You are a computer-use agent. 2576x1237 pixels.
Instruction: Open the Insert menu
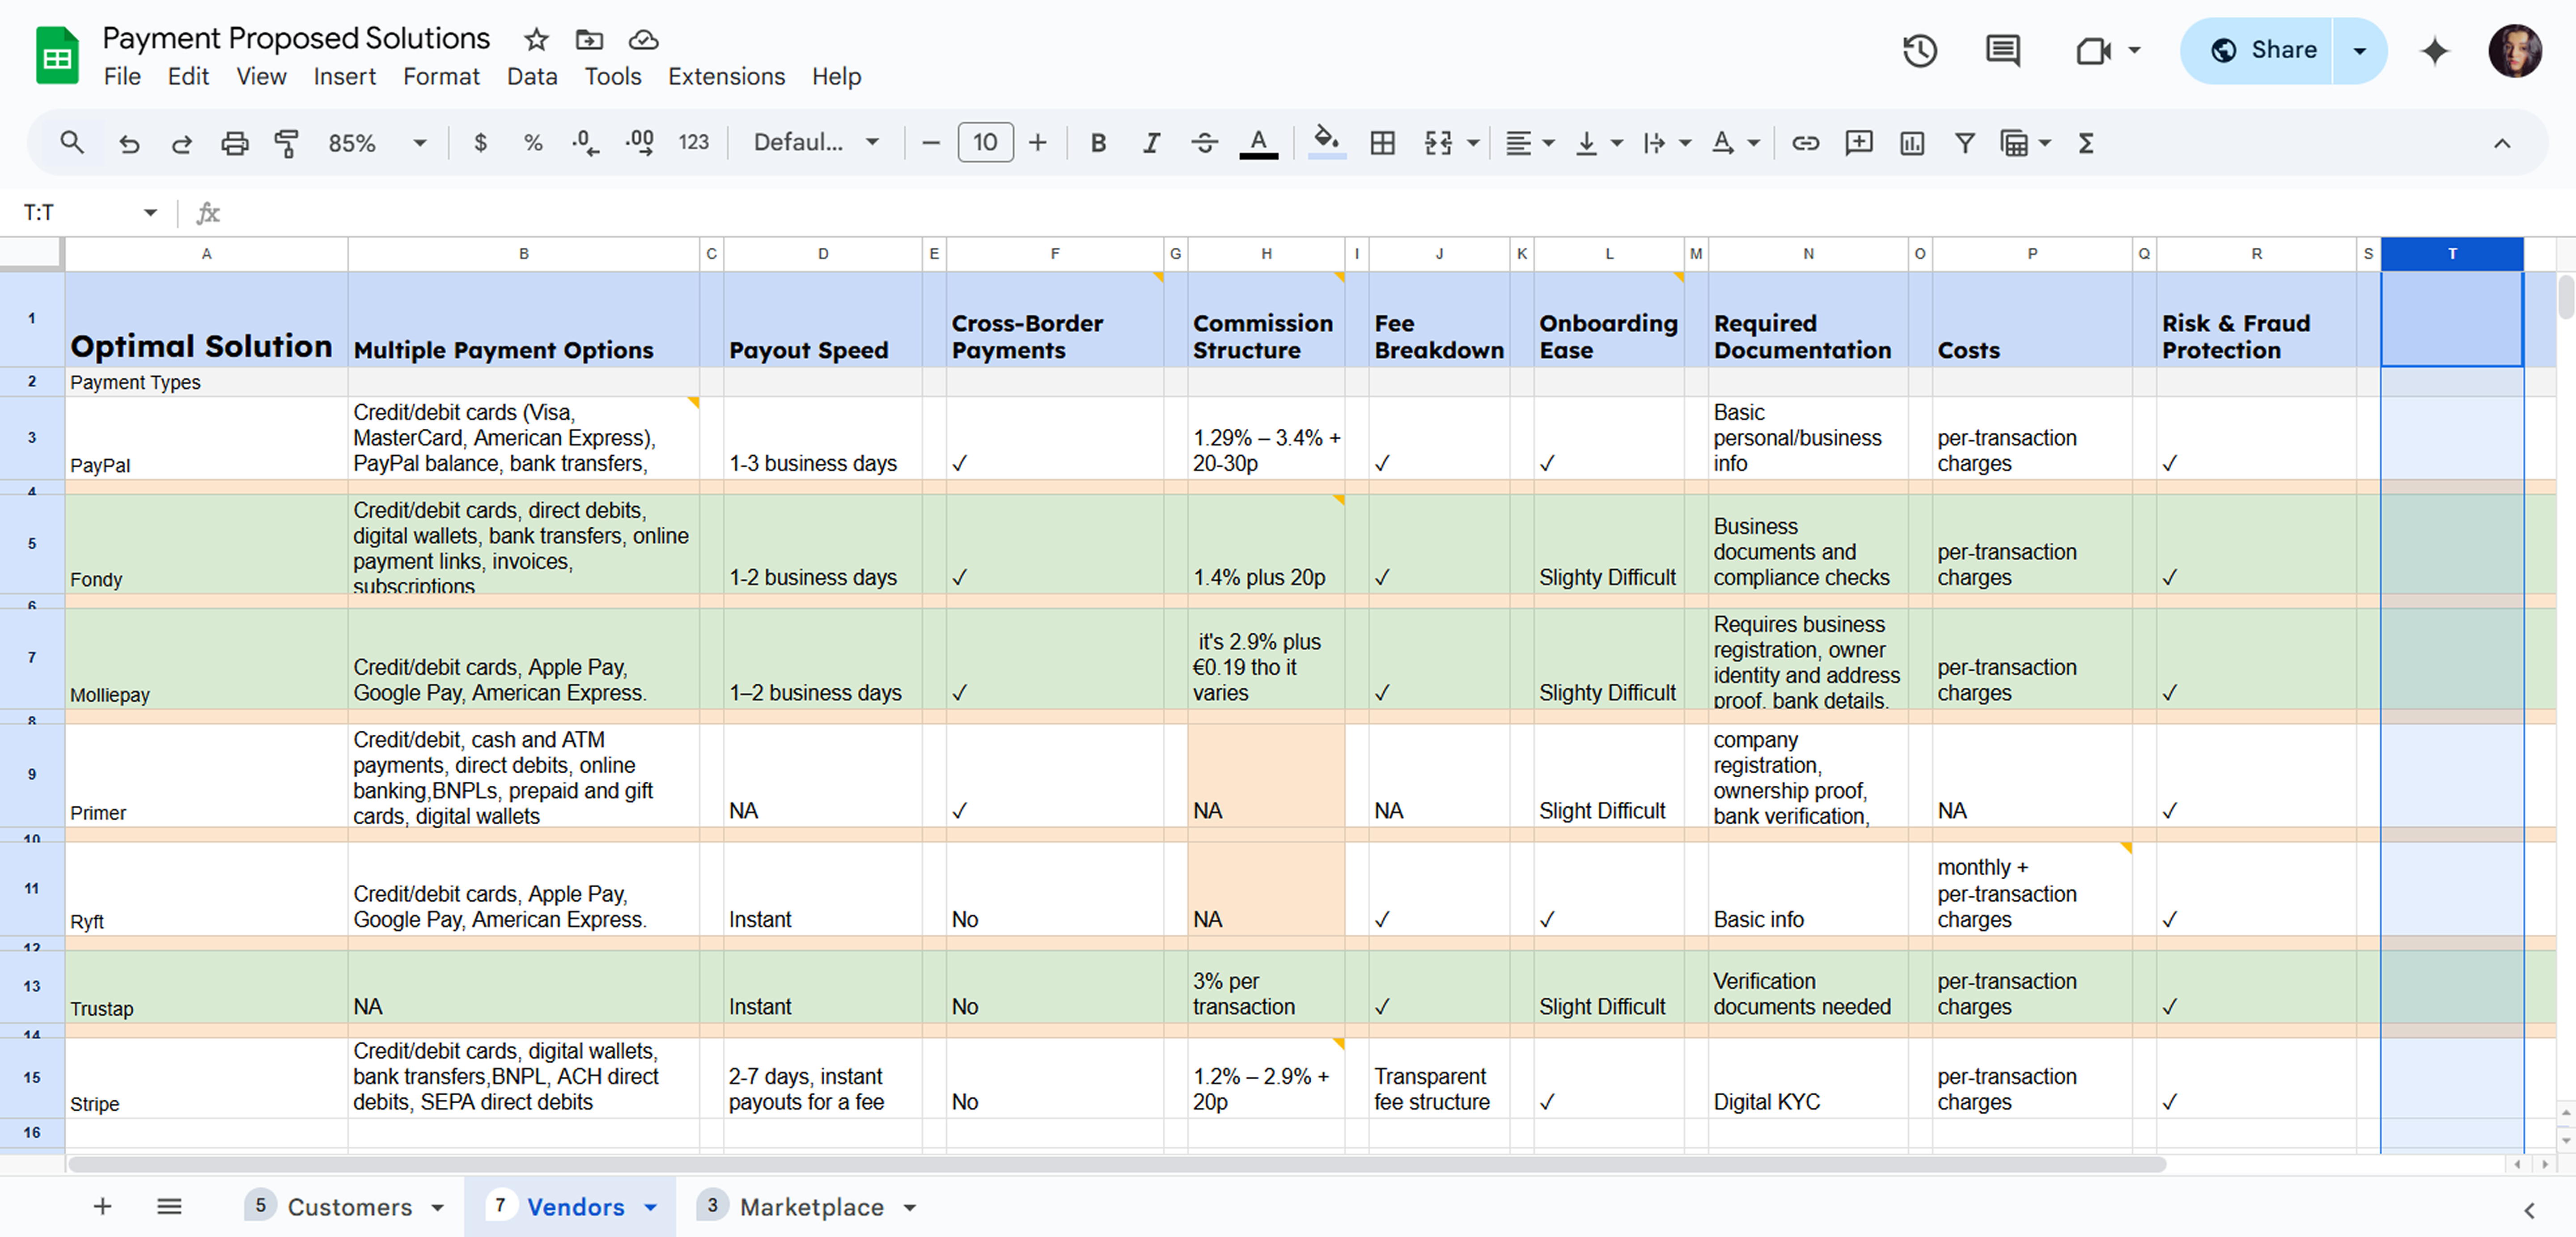tap(344, 77)
